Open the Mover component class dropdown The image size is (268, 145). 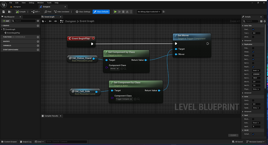point(115,68)
